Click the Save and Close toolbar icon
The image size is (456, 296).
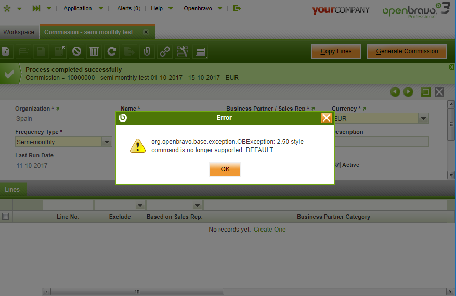click(59, 51)
